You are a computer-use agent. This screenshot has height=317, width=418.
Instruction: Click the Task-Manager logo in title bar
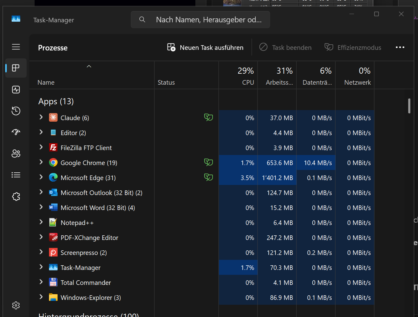[16, 19]
